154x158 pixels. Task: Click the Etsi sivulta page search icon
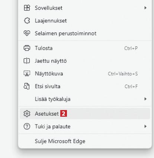[x=27, y=86]
